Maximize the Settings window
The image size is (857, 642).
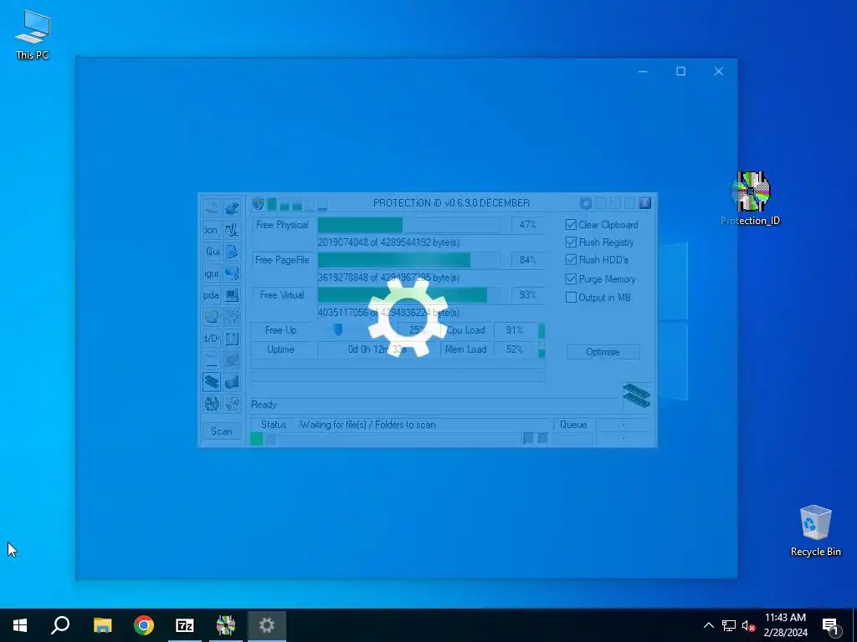click(x=680, y=72)
